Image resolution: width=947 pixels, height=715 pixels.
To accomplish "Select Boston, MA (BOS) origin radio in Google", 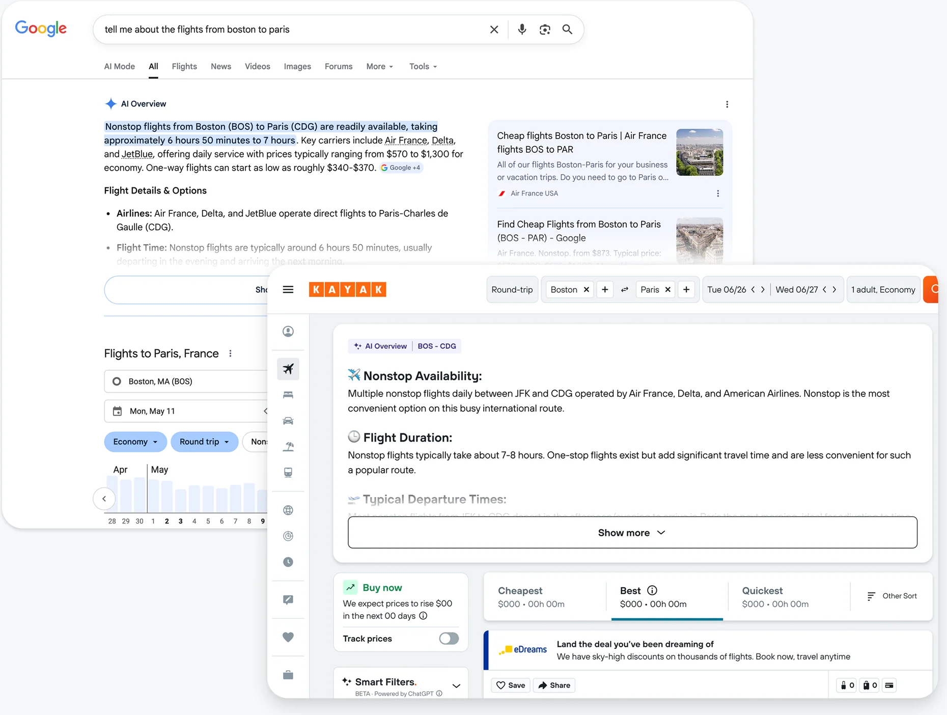I will click(117, 381).
